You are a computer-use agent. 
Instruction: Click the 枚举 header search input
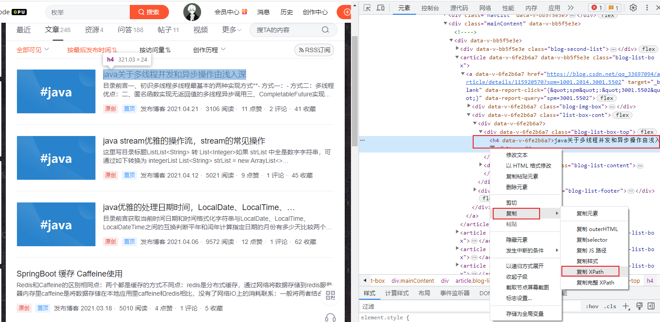click(87, 12)
